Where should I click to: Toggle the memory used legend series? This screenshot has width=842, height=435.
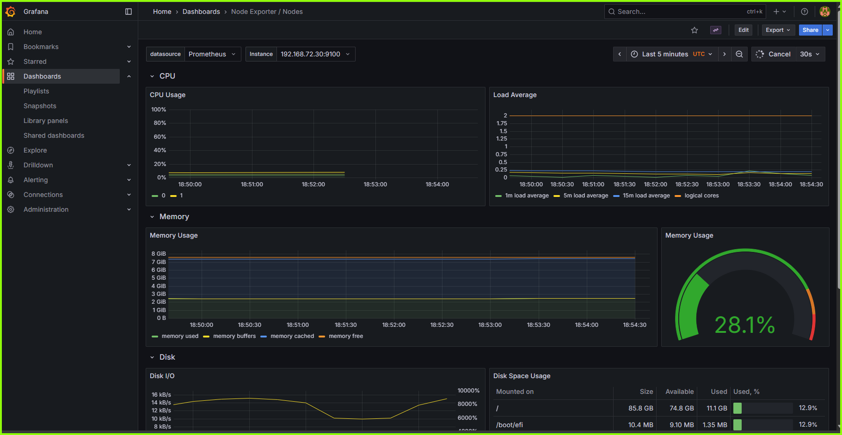tap(179, 336)
